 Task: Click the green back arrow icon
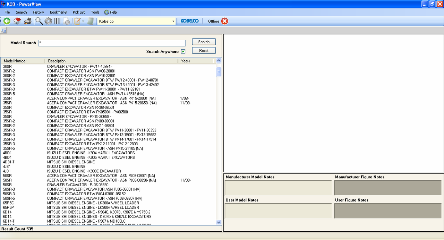[7, 21]
